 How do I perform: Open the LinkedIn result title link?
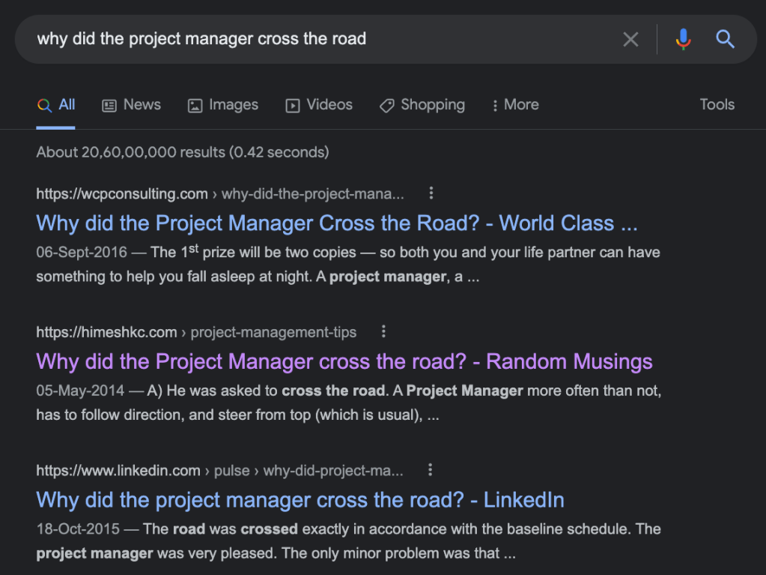point(300,500)
